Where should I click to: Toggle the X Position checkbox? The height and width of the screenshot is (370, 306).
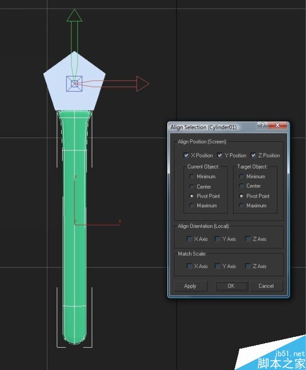(x=186, y=155)
